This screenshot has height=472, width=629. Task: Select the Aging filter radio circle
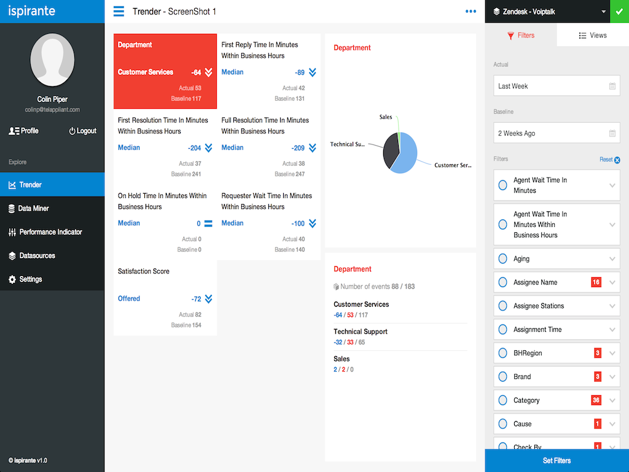tap(502, 259)
